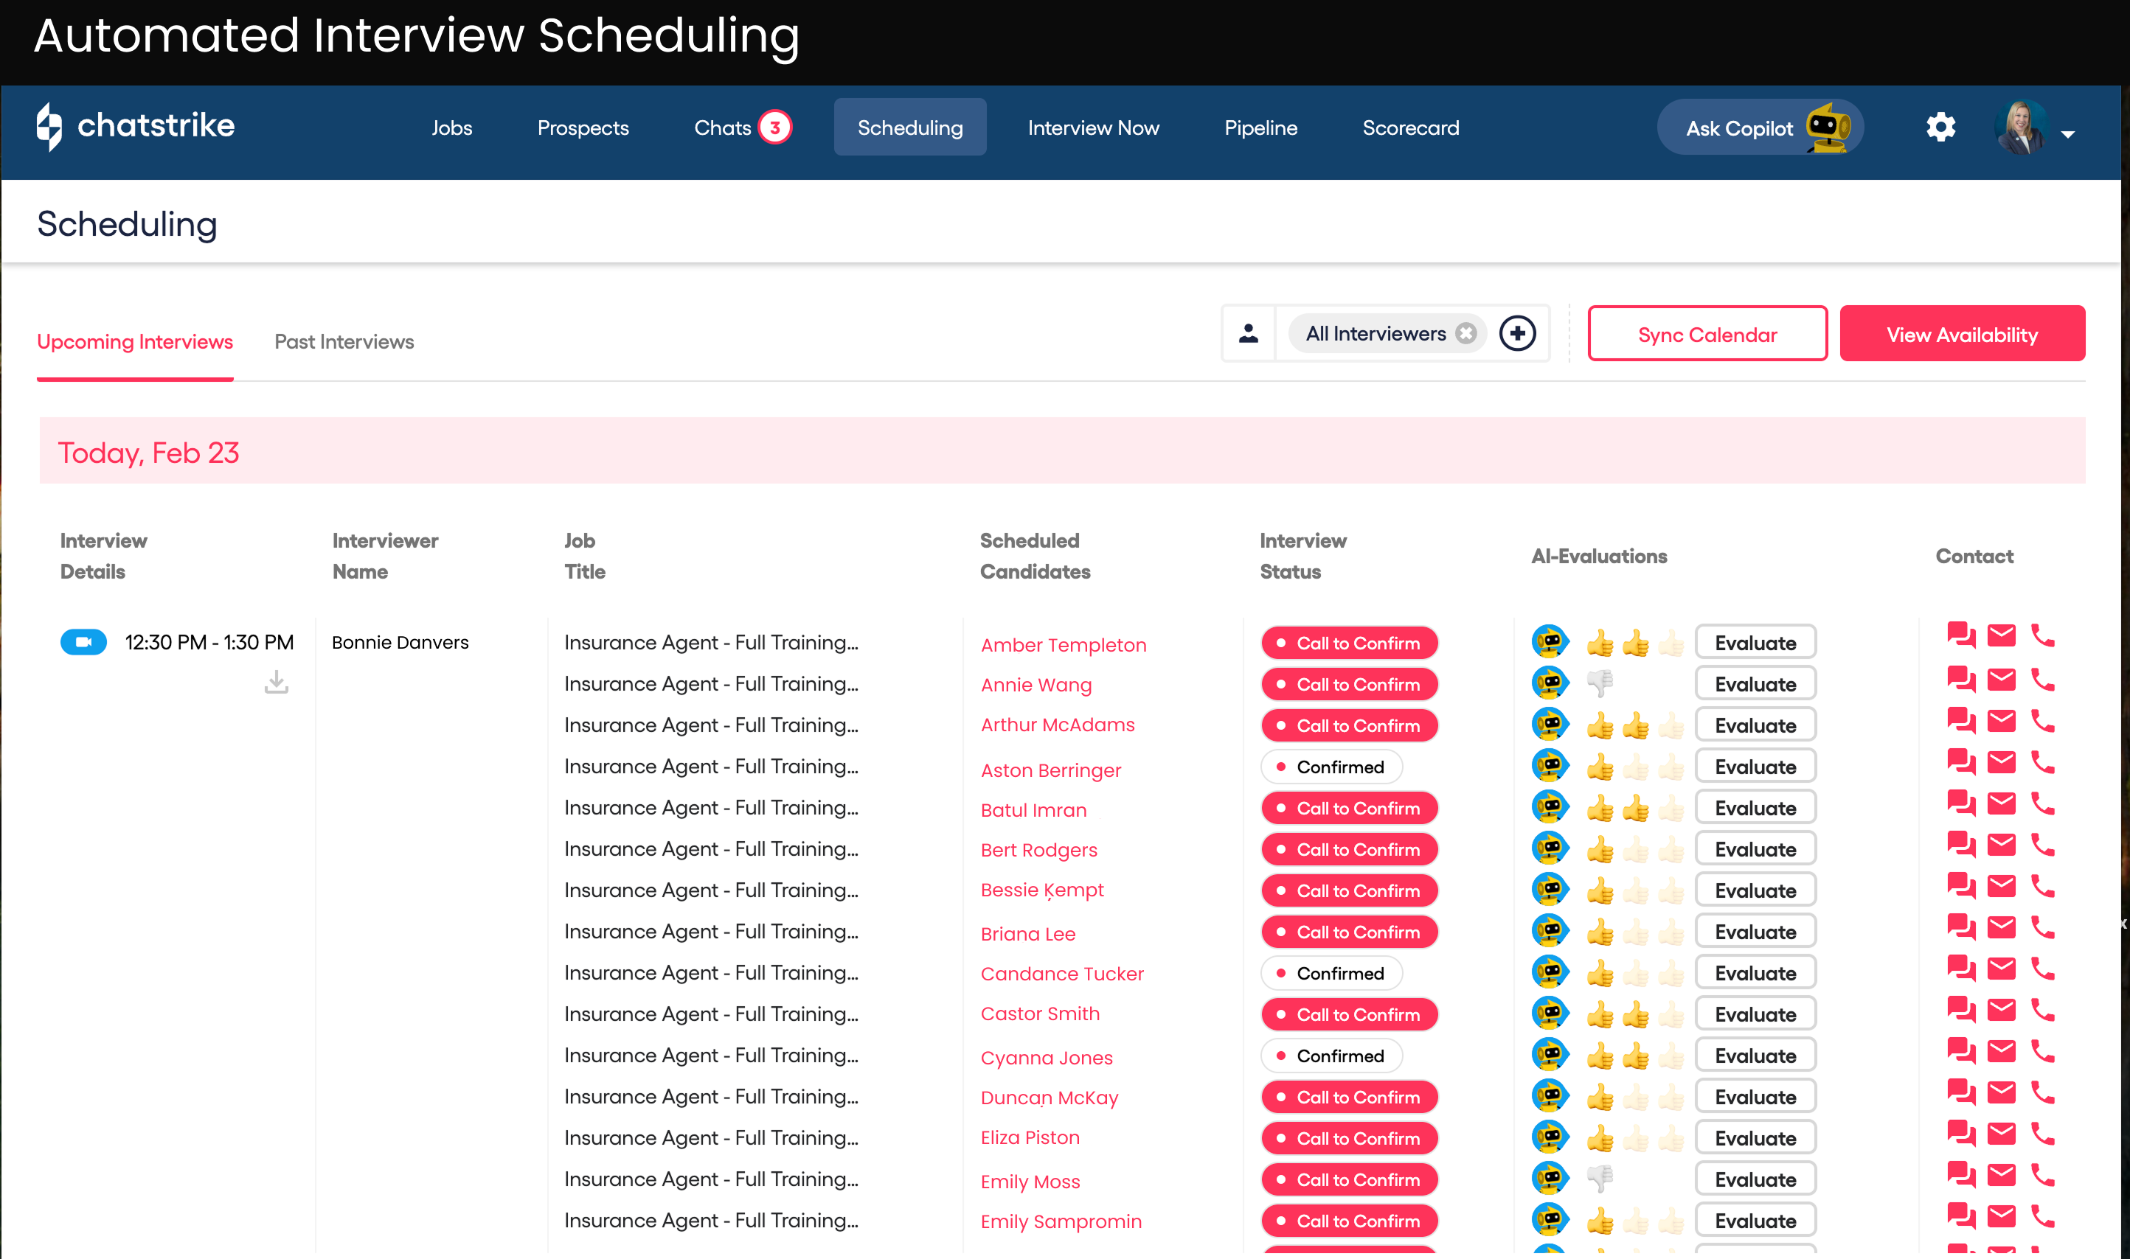
Task: Expand the user profile dropdown arrow
Action: coord(2068,134)
